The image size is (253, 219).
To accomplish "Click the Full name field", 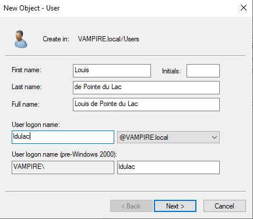I will click(x=146, y=104).
